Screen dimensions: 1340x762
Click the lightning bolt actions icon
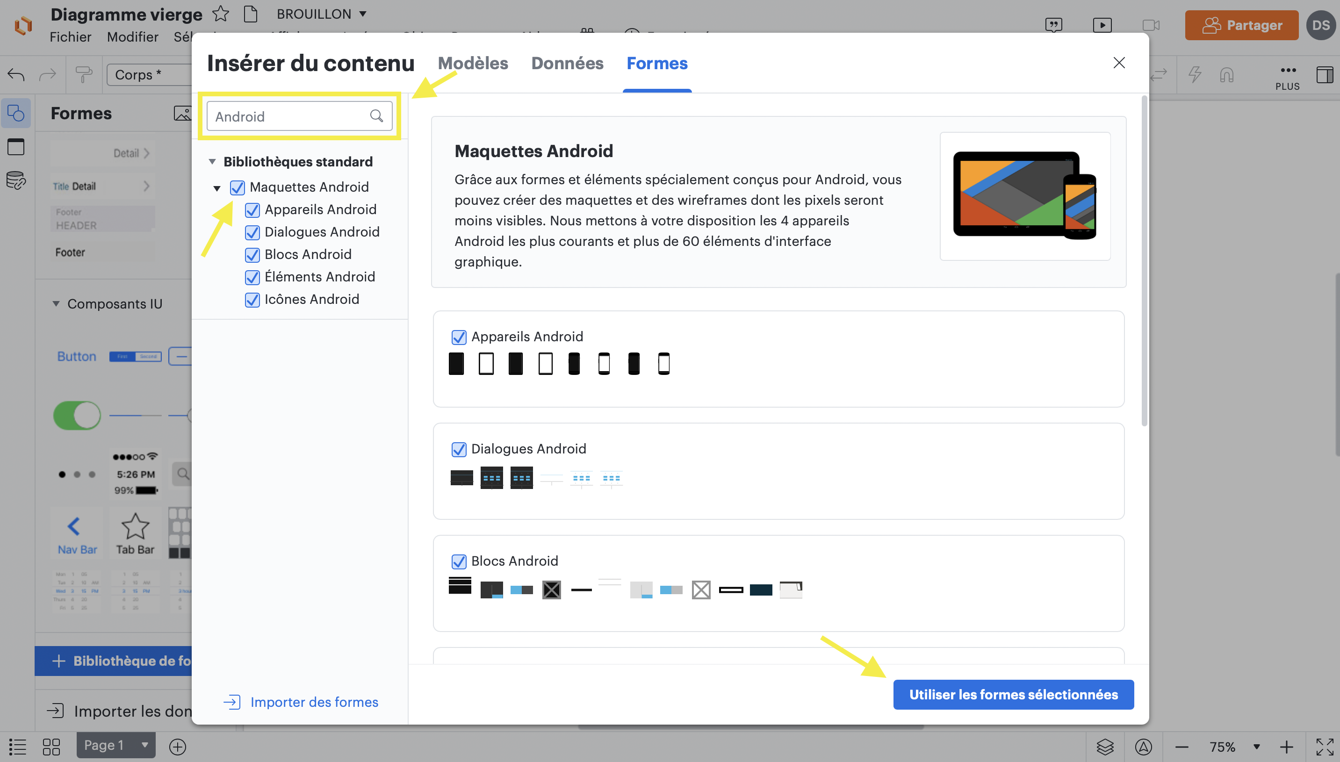point(1195,74)
